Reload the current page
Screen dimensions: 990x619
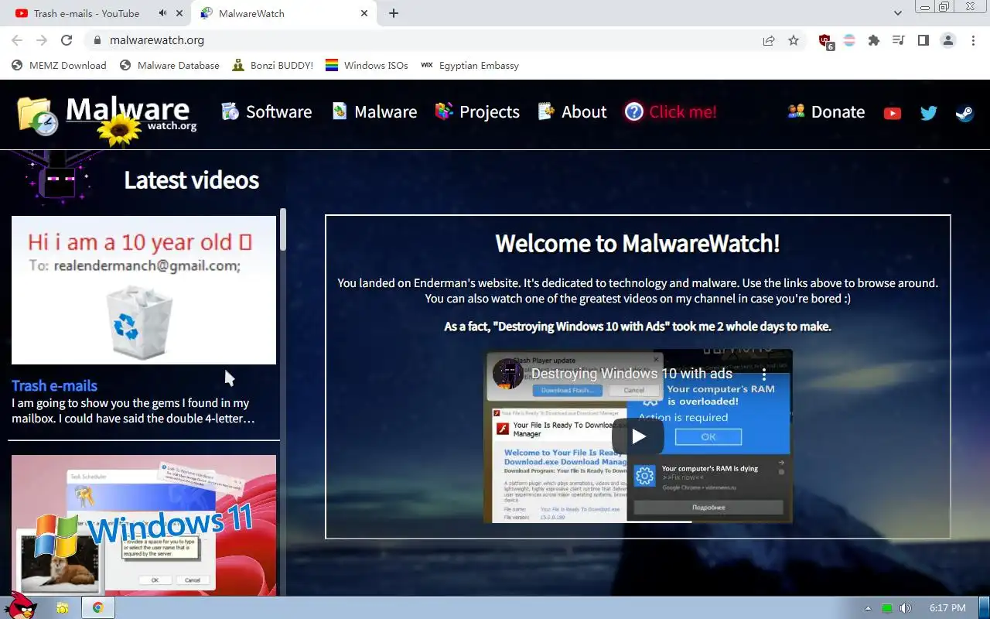point(67,40)
